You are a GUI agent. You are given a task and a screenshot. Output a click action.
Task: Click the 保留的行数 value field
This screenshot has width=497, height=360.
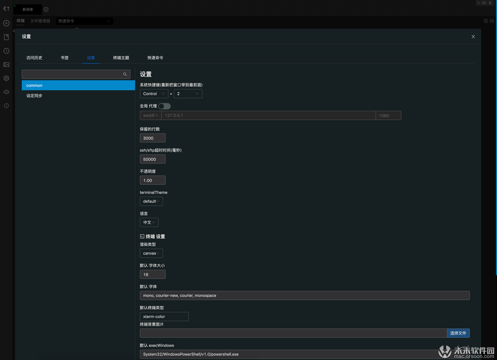tap(153, 138)
